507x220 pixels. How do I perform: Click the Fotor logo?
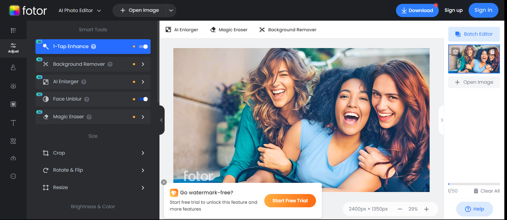pyautogui.click(x=28, y=10)
